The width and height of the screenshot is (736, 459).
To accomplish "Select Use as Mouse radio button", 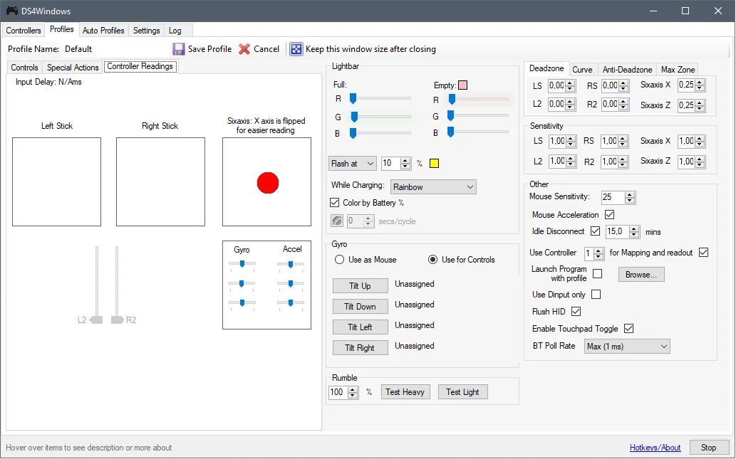I will tap(339, 260).
